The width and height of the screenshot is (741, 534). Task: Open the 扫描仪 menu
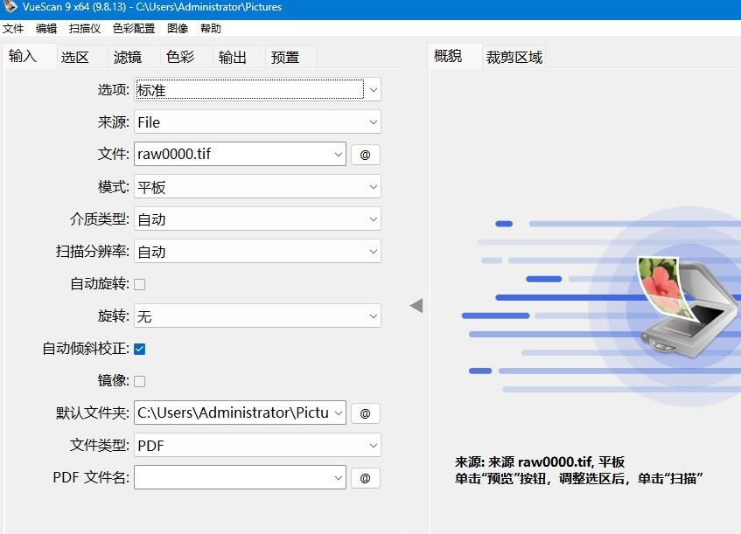click(85, 28)
